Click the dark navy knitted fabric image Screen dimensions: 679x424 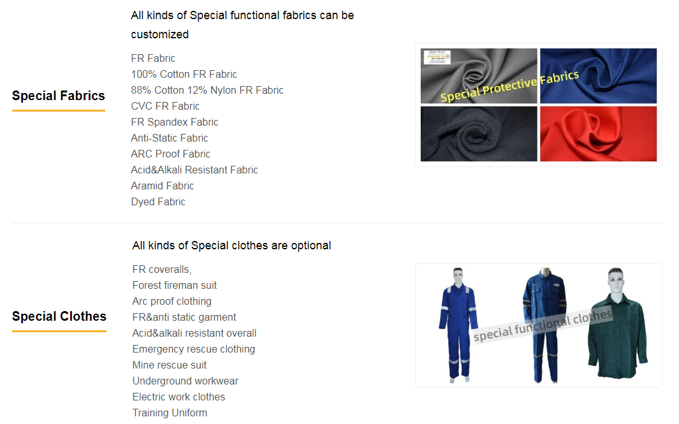click(x=479, y=135)
